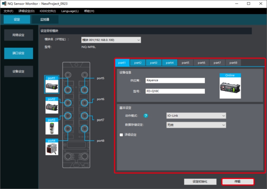This screenshot has height=189, width=267.
Task: Enable the 详细设定 checkbox
Action: pyautogui.click(x=121, y=135)
